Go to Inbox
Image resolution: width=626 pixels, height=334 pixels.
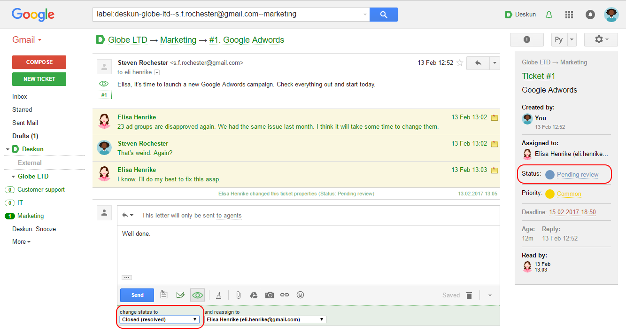[20, 96]
